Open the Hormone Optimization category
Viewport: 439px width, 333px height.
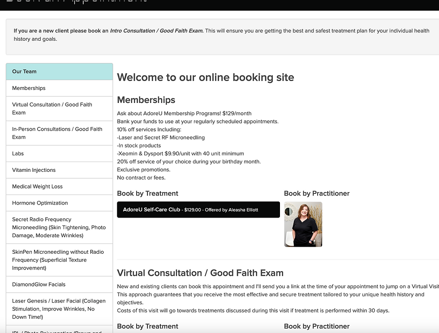(59, 203)
